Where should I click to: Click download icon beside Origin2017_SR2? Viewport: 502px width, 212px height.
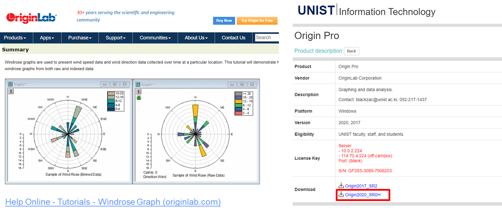click(x=341, y=186)
